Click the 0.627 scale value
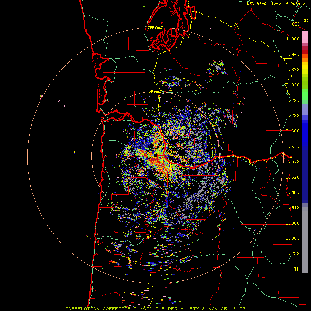Screen dimensions: 311x311 [x=293, y=147]
